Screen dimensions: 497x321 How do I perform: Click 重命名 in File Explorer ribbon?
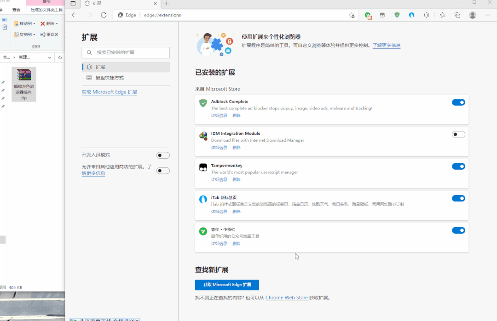pyautogui.click(x=49, y=34)
